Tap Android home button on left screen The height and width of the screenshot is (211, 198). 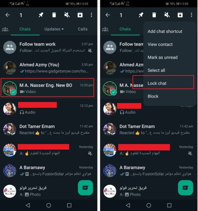pos(49,205)
